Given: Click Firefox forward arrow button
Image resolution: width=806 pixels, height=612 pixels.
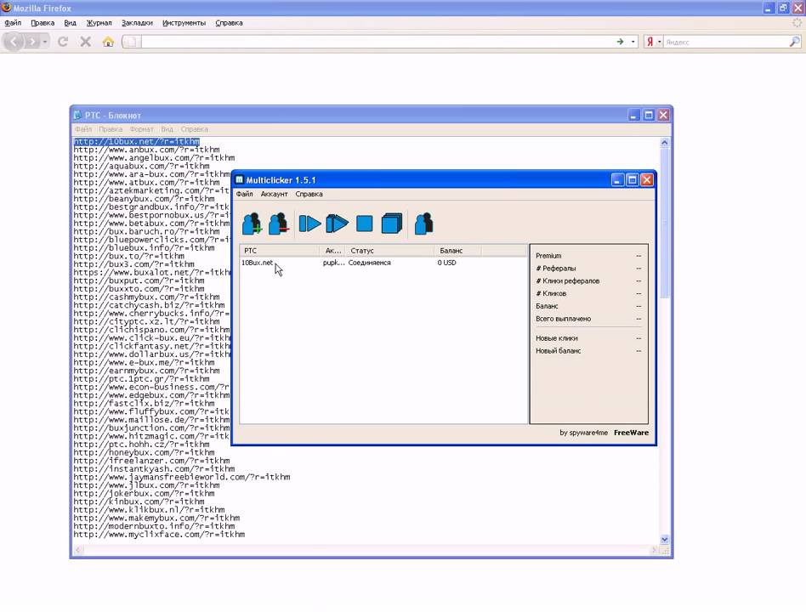Looking at the screenshot, I should point(31,42).
